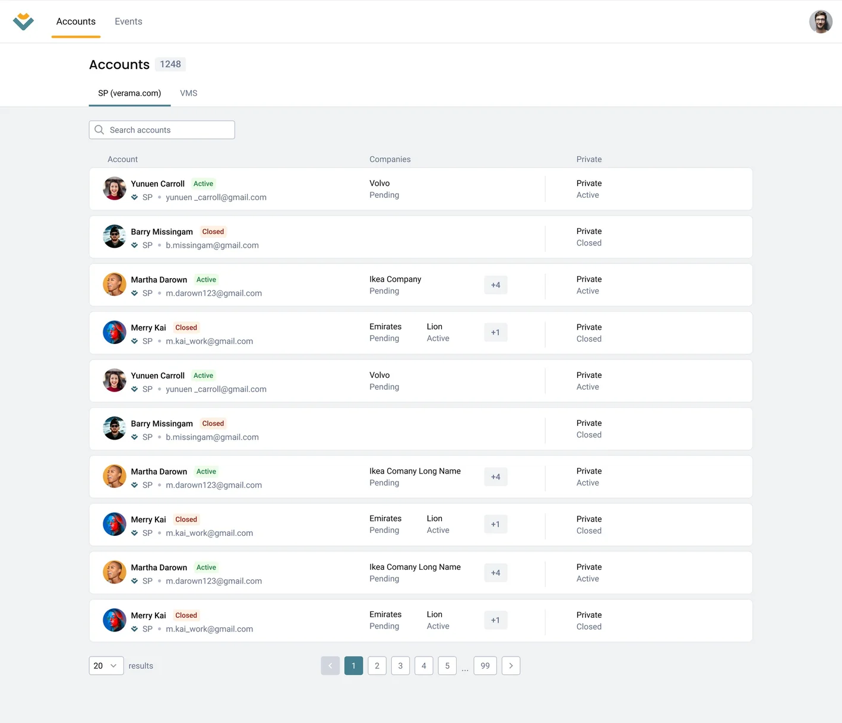Click the Private column header
842x723 pixels.
pyautogui.click(x=589, y=159)
